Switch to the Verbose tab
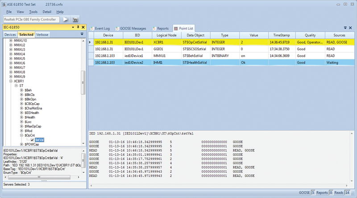The image size is (357, 198). 42,34
